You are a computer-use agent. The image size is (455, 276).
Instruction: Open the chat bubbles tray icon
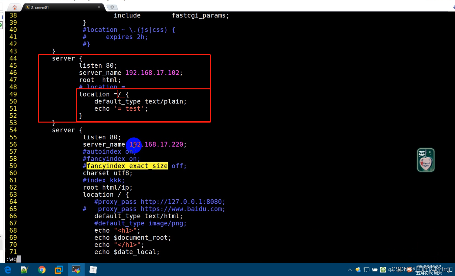click(x=358, y=270)
